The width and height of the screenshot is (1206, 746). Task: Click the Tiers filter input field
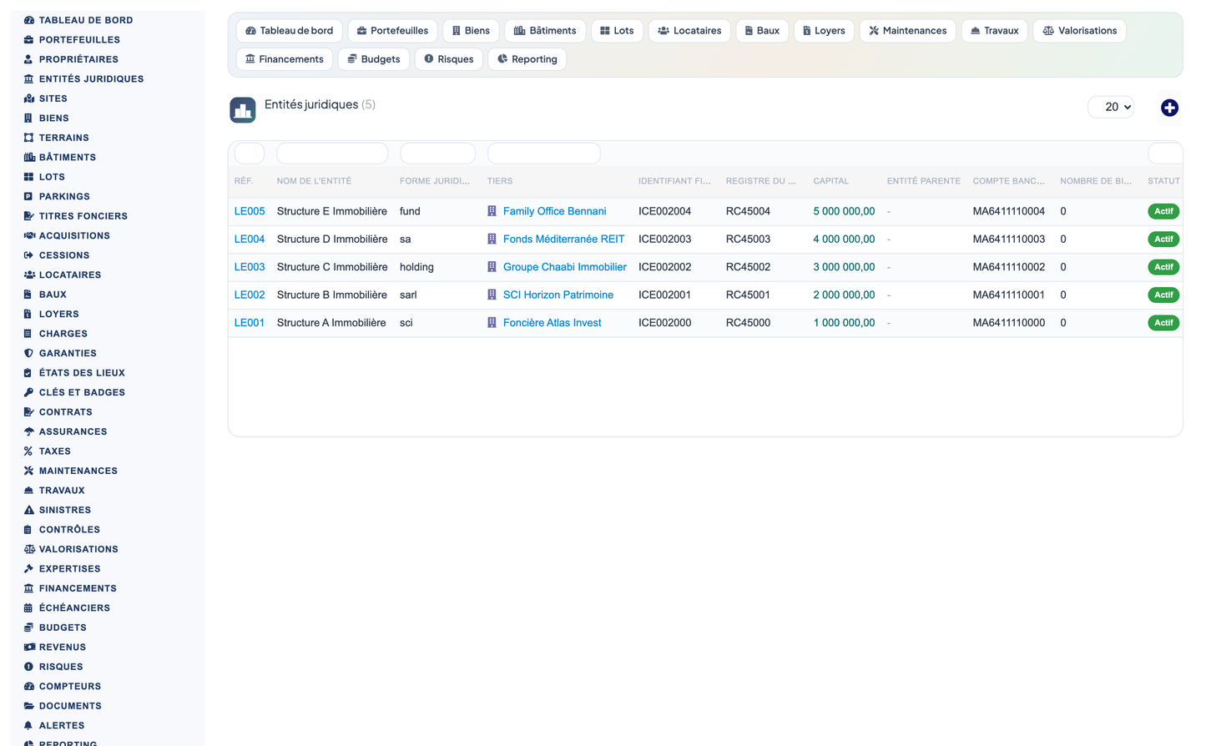[x=544, y=154]
